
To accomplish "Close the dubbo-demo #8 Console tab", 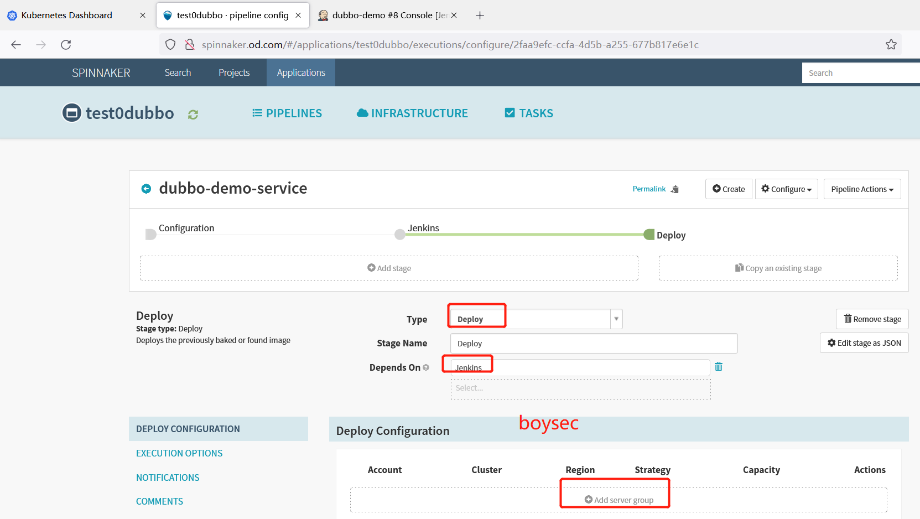I will point(454,15).
